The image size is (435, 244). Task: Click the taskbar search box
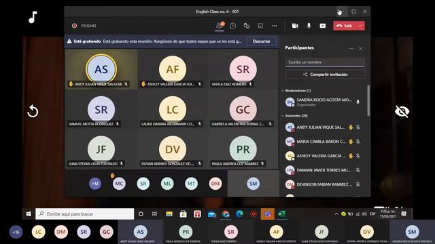[x=84, y=214]
